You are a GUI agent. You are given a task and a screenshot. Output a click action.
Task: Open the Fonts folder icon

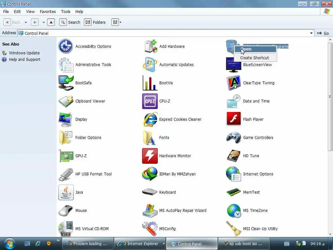click(x=150, y=138)
